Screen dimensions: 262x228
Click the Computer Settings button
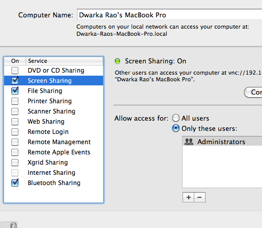point(253,93)
